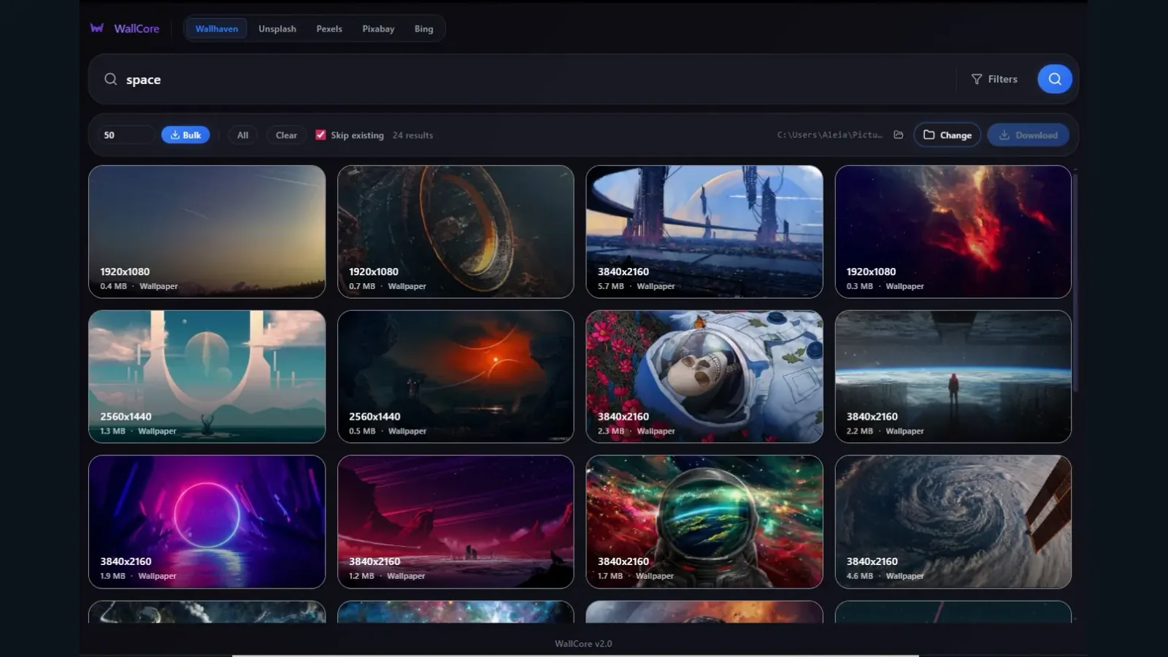
Task: Click the Change folder button
Action: (947, 135)
